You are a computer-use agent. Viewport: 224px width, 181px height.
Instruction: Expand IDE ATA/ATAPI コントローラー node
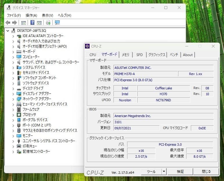[13, 36]
